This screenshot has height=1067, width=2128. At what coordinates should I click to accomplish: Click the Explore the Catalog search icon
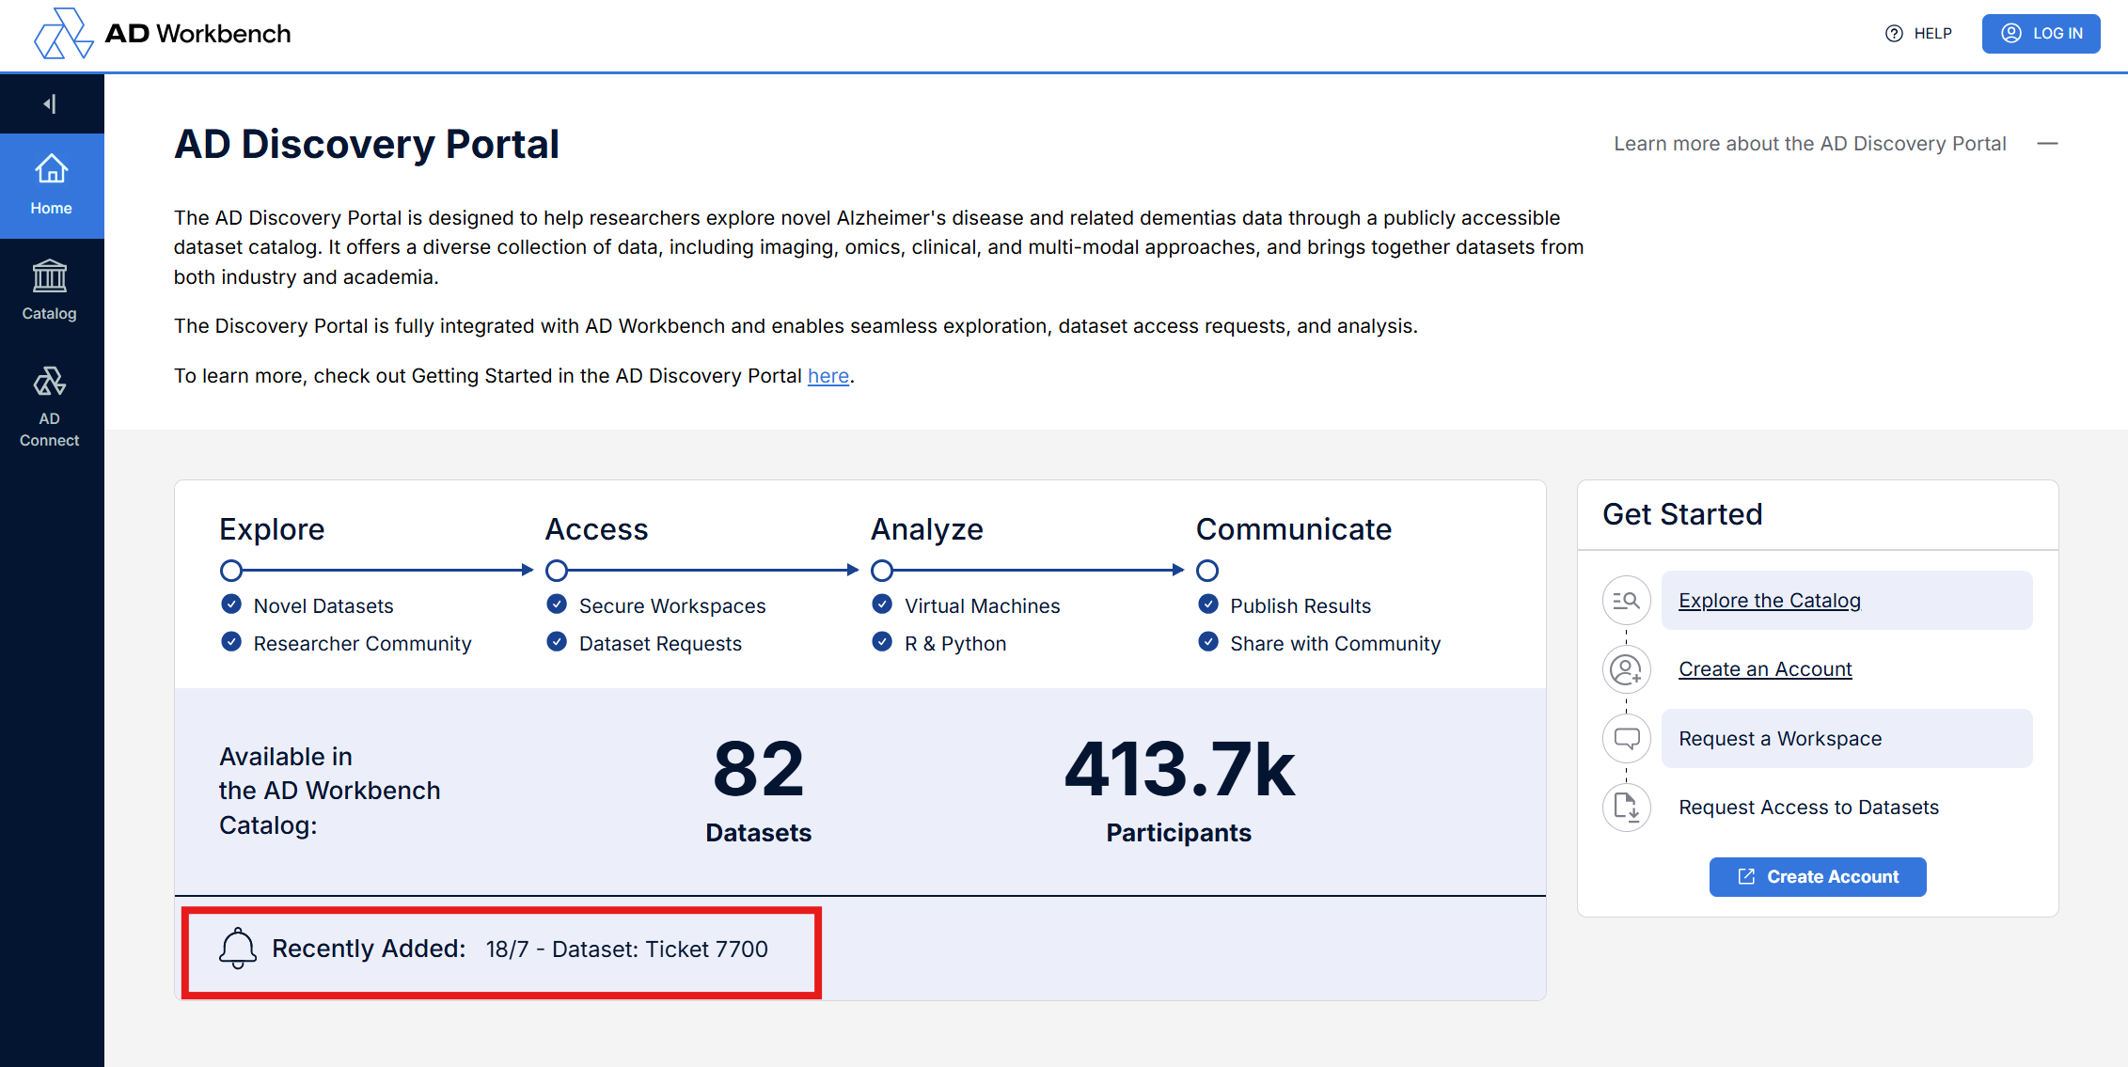(1626, 601)
